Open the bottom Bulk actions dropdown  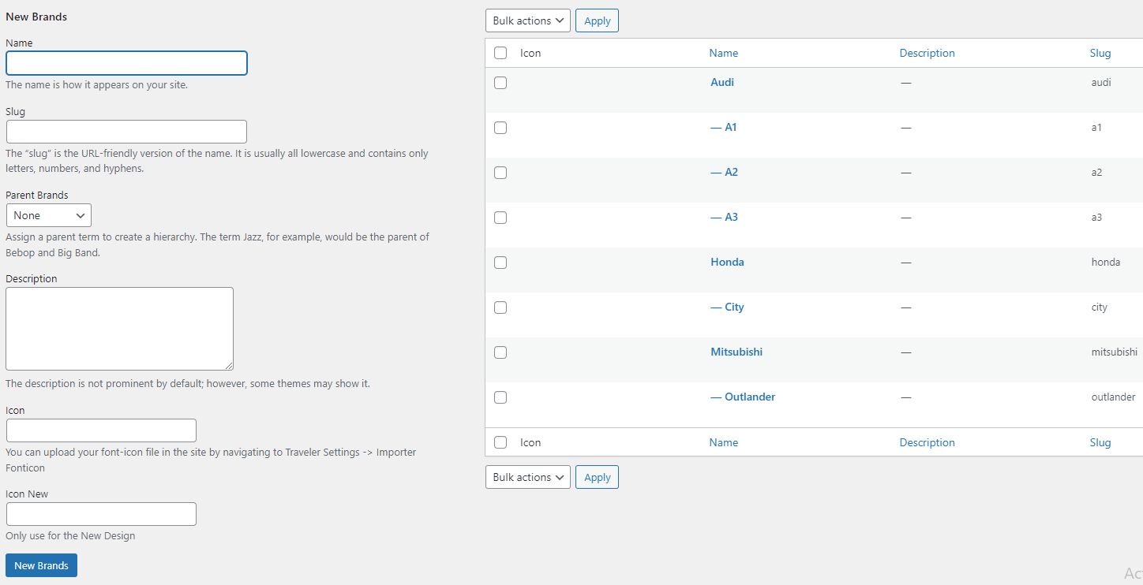tap(528, 477)
